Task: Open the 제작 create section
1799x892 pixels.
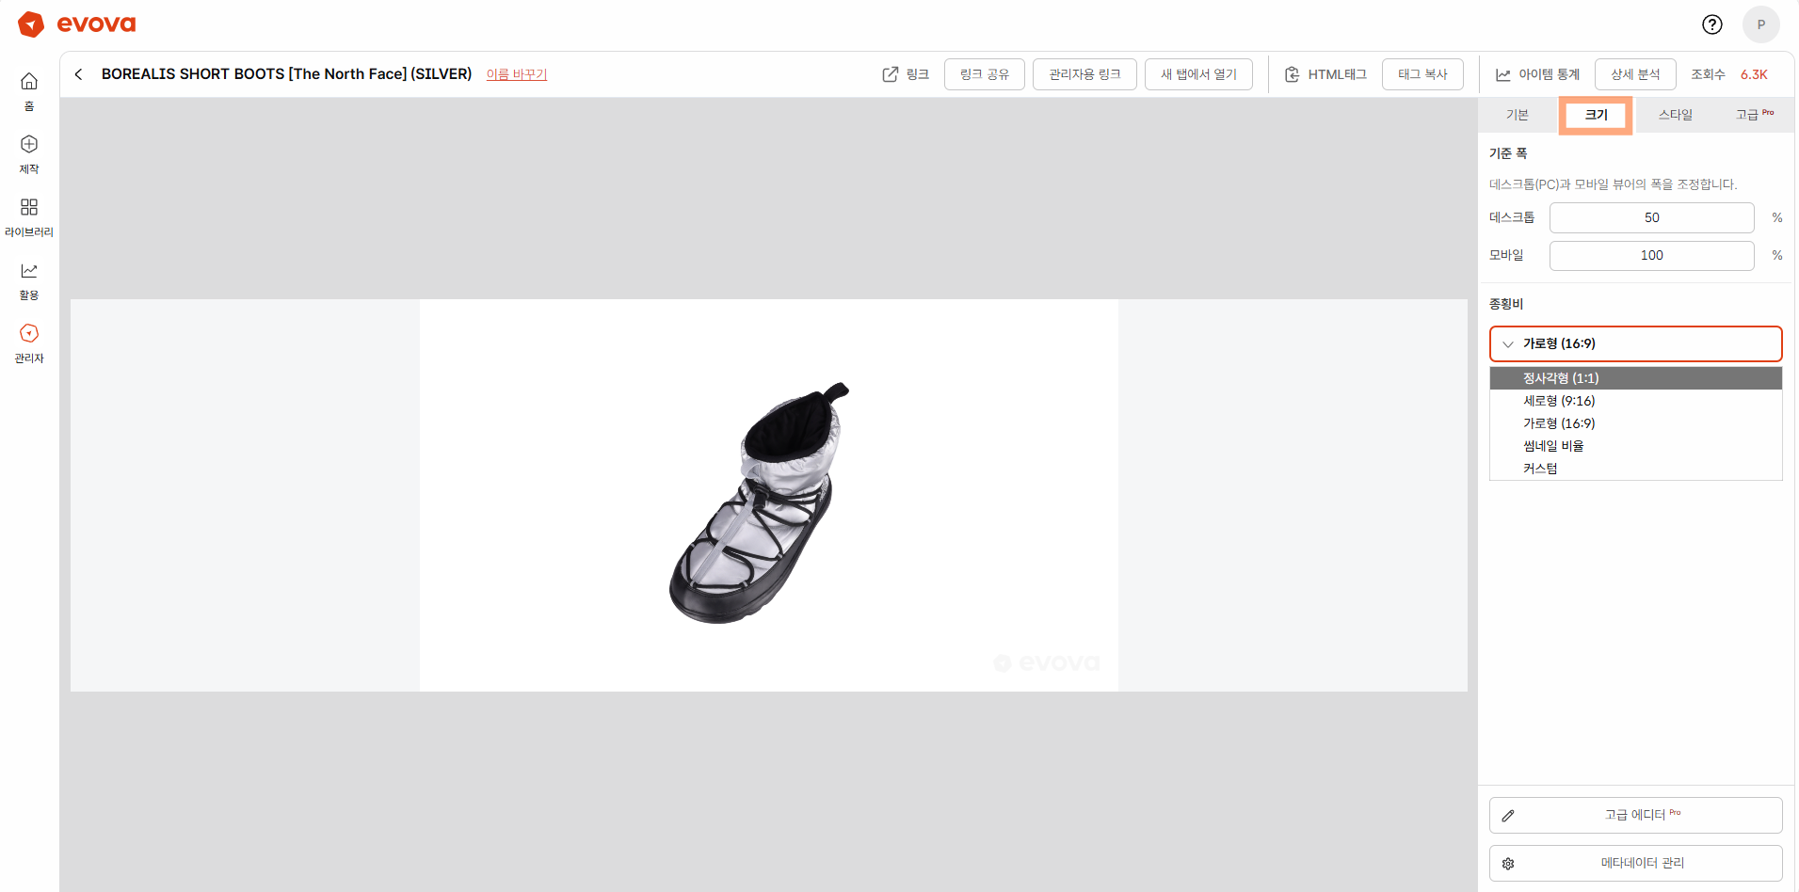Action: (29, 153)
